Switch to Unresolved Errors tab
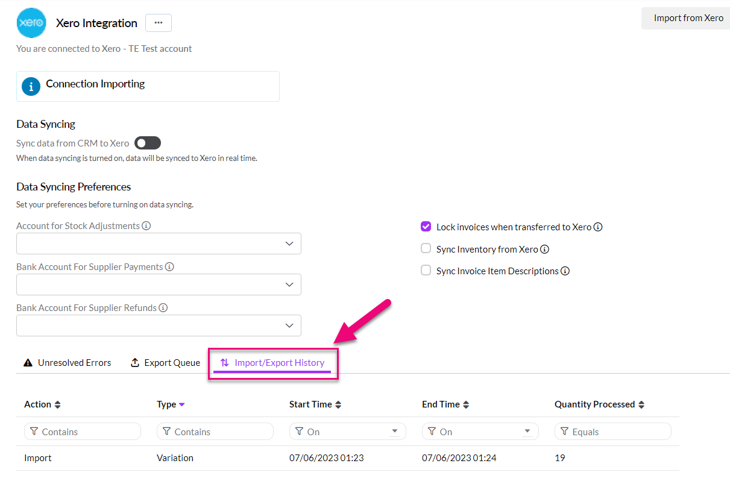Screen dimensions: 730x478 [x=67, y=363]
